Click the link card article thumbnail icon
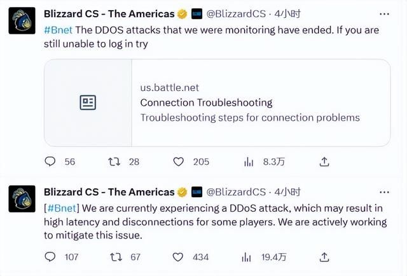407x276 pixels. pos(88,102)
